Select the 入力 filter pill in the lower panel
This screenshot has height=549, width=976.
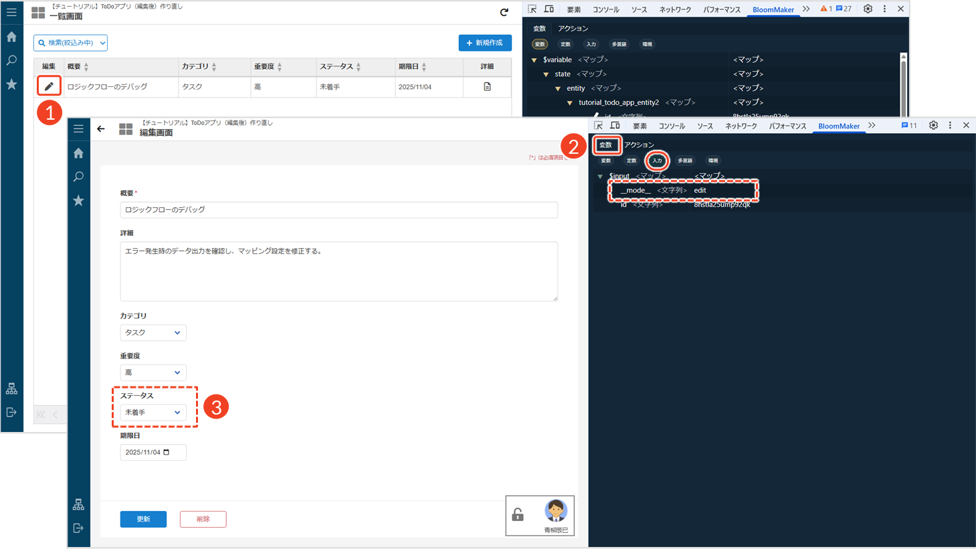click(657, 160)
